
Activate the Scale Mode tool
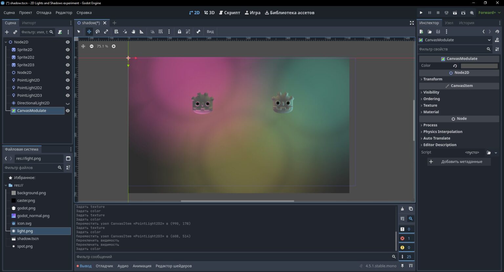106,32
